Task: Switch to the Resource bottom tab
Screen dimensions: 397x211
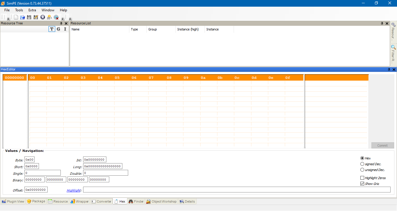Action: pyautogui.click(x=58, y=201)
